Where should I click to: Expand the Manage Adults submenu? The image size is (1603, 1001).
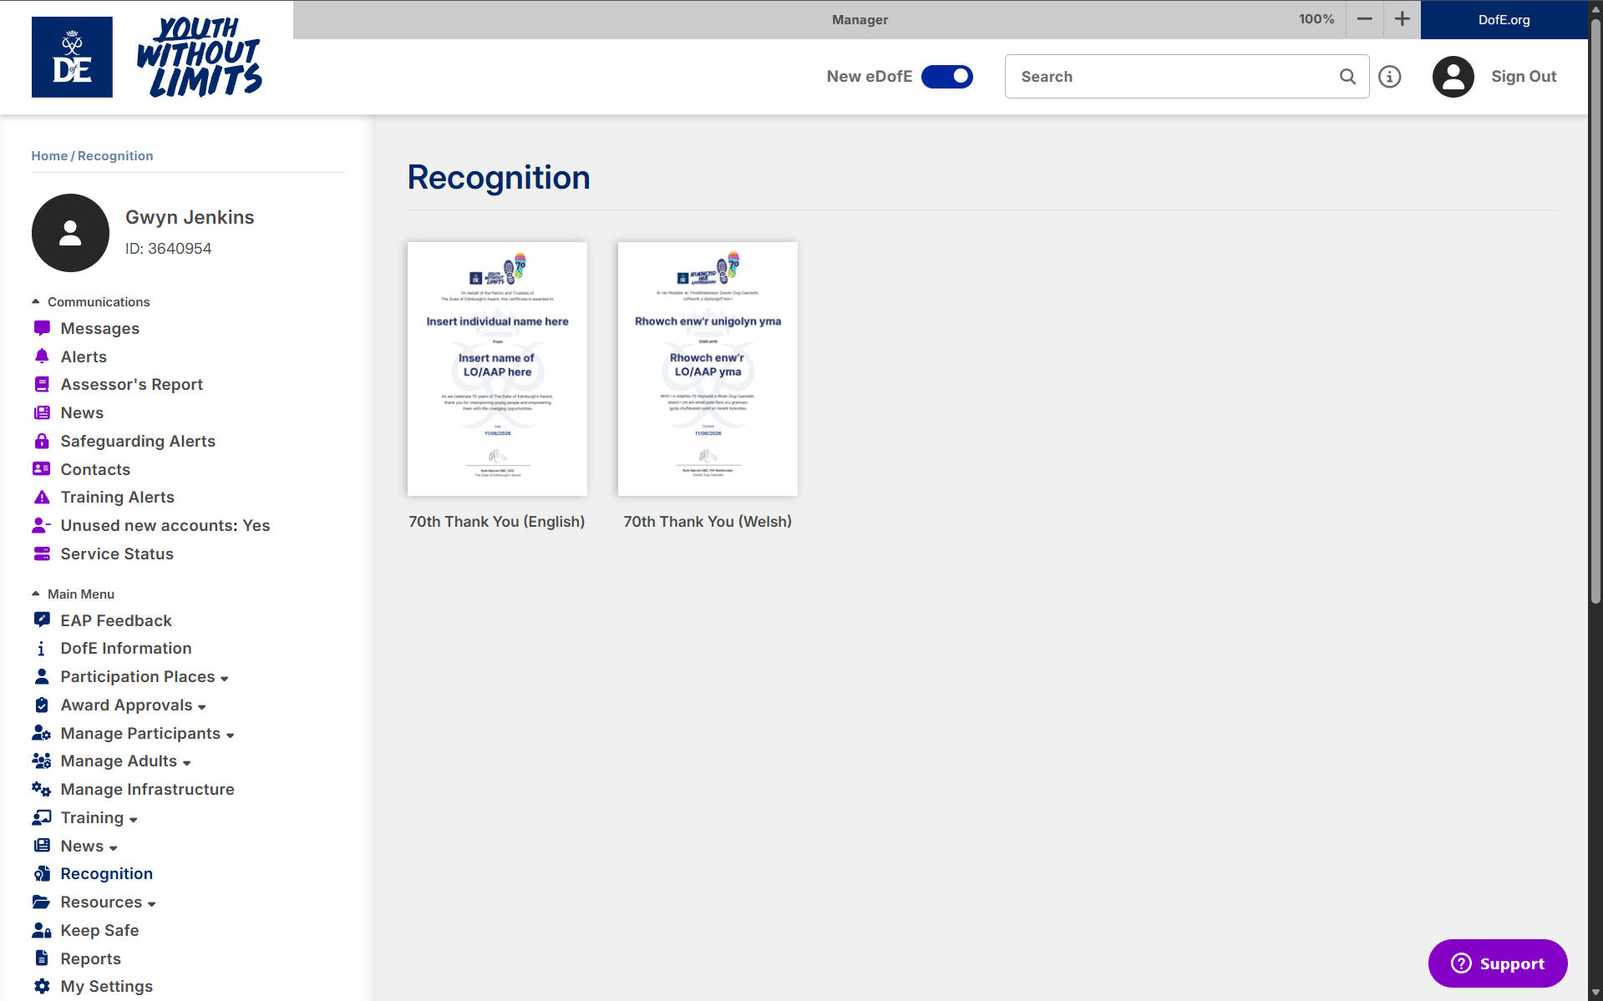[186, 762]
